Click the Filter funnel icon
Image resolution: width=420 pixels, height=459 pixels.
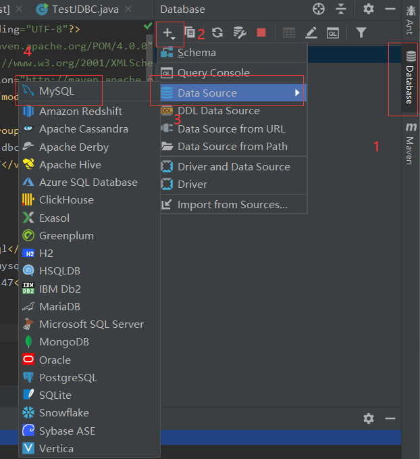click(361, 32)
